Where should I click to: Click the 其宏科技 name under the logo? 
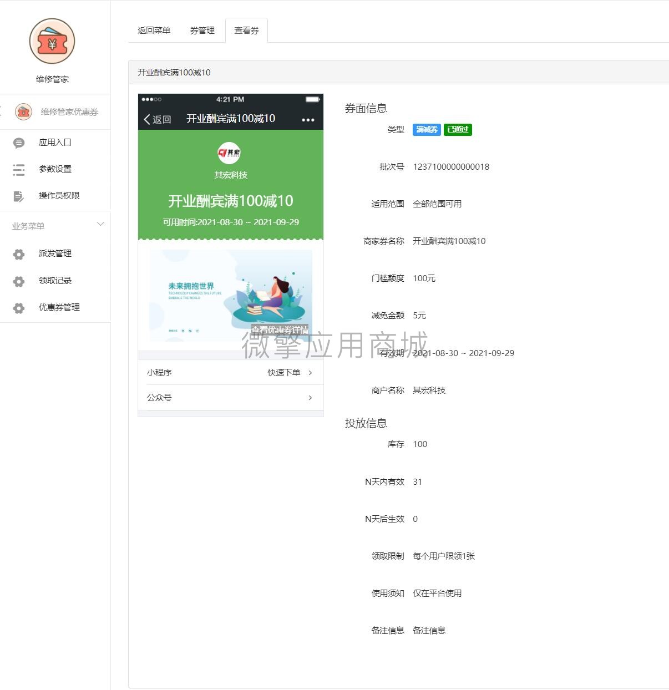coord(231,175)
